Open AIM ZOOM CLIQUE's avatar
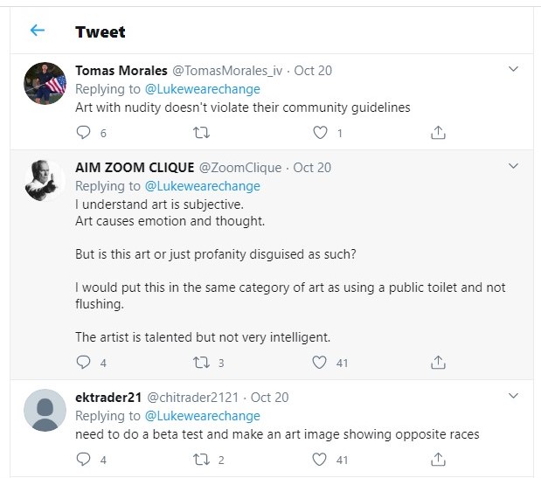 (x=45, y=180)
